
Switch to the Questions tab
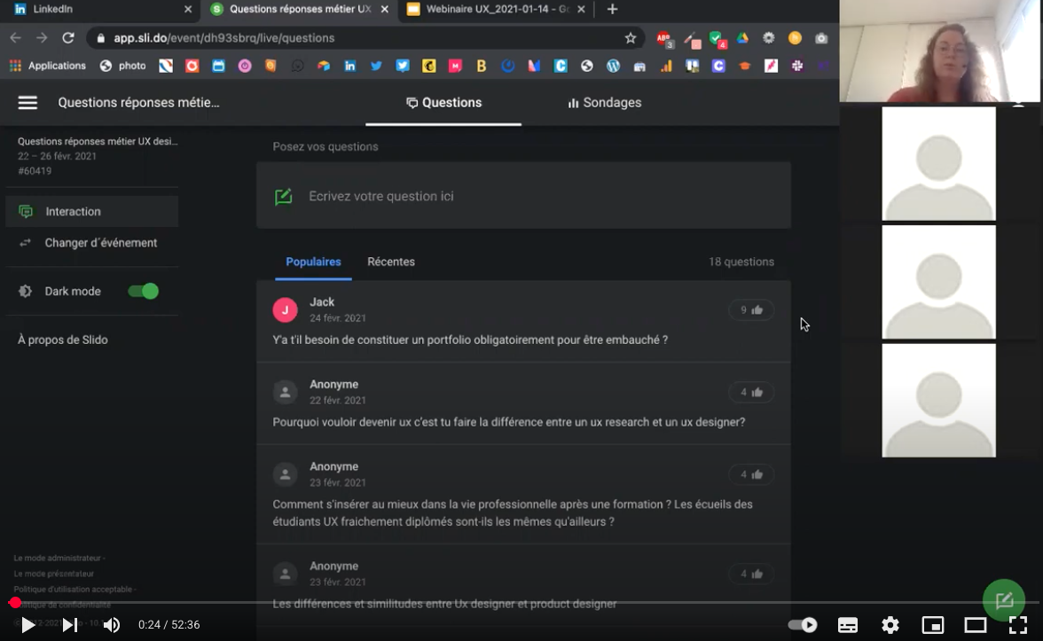pyautogui.click(x=443, y=103)
